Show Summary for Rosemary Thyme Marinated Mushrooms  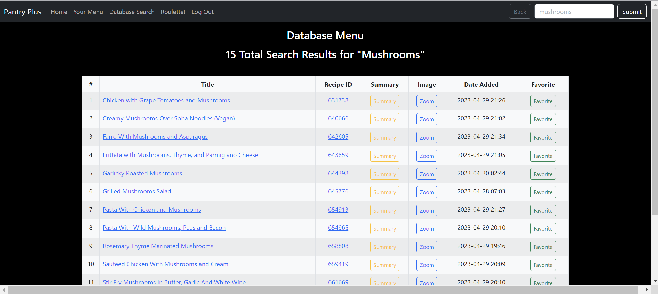point(384,247)
